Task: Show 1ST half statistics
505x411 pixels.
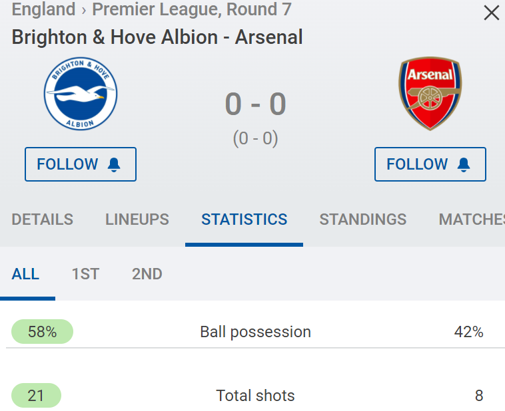Action: pos(85,274)
